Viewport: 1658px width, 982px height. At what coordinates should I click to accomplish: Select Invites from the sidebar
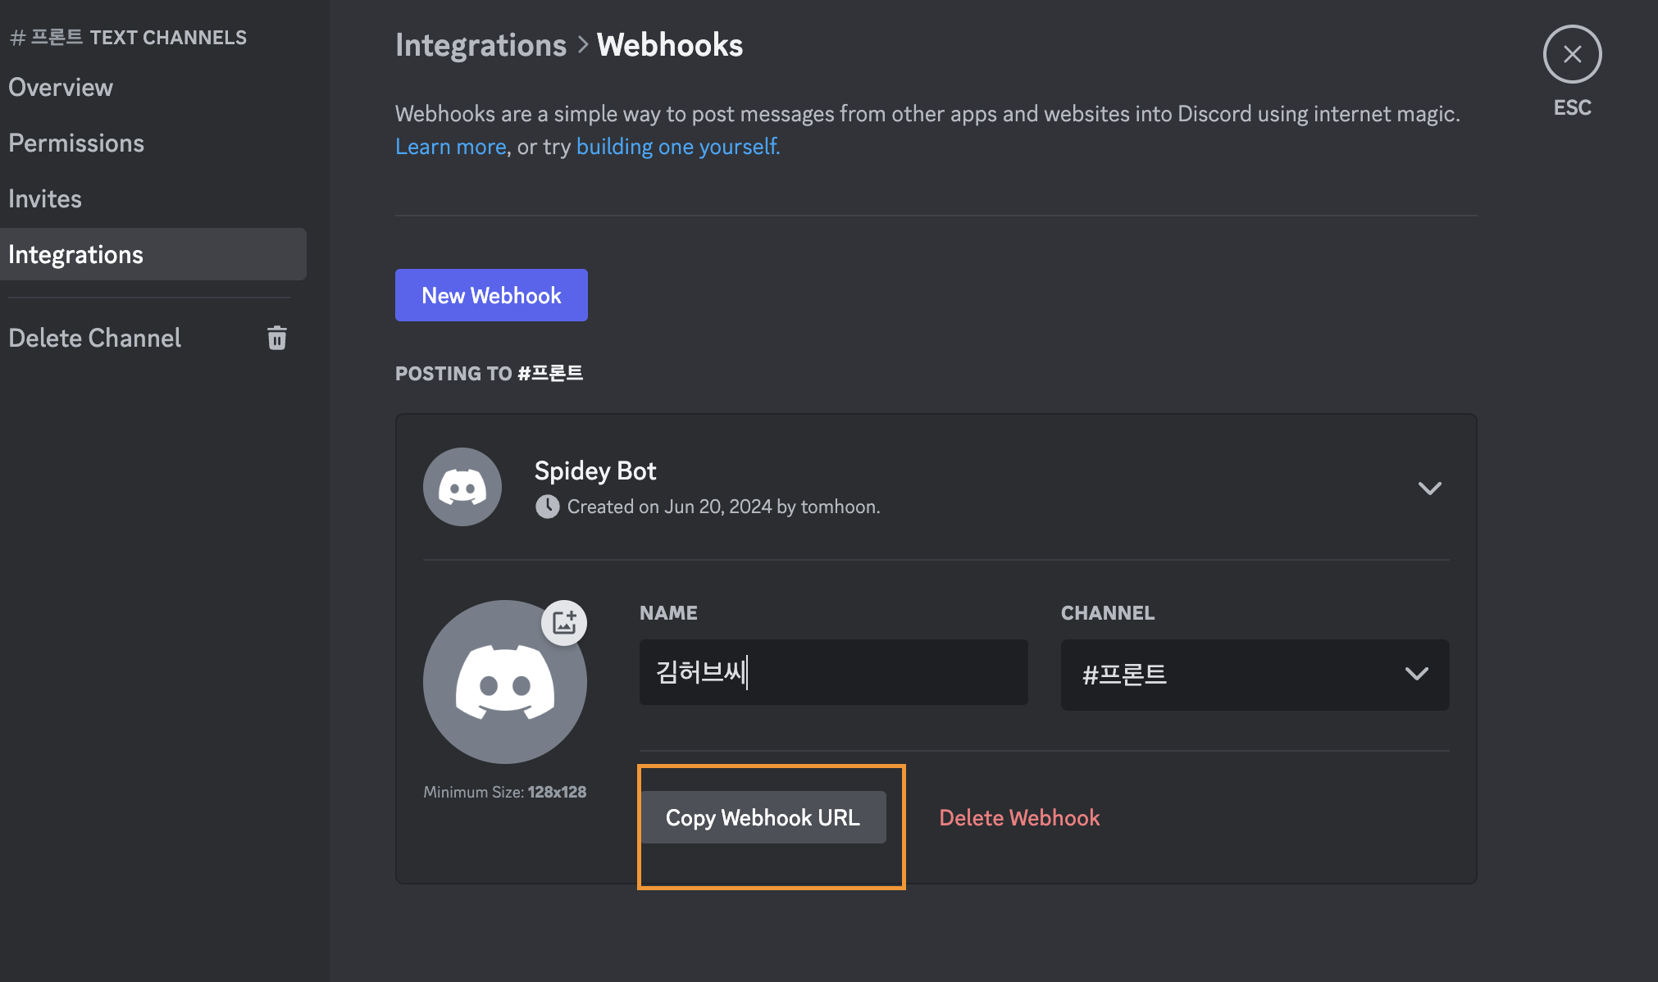pos(45,199)
